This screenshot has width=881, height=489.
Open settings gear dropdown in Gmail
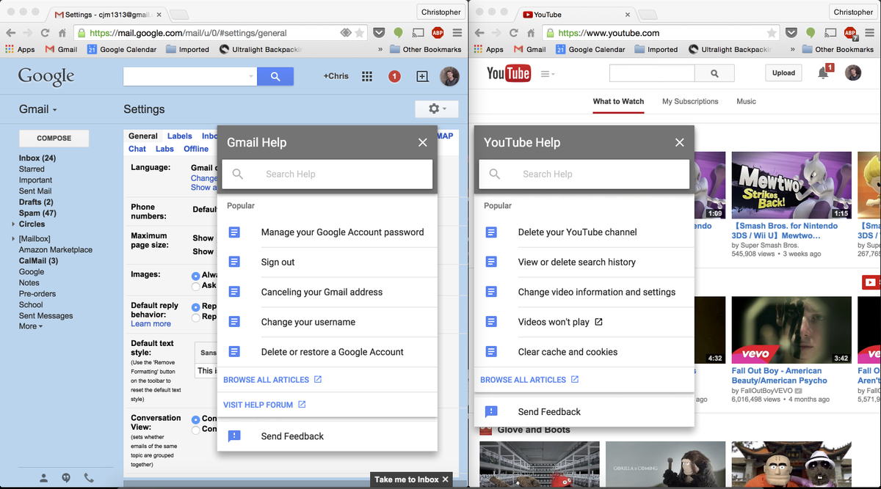(437, 109)
